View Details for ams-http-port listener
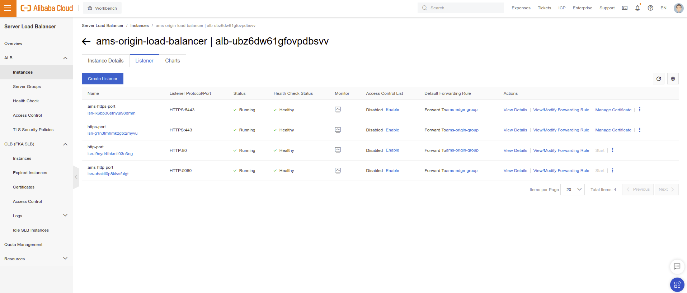Image resolution: width=687 pixels, height=293 pixels. (x=515, y=171)
